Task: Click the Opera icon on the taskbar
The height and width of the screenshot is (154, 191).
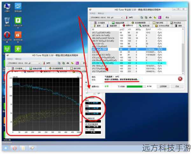Action: 15,148
